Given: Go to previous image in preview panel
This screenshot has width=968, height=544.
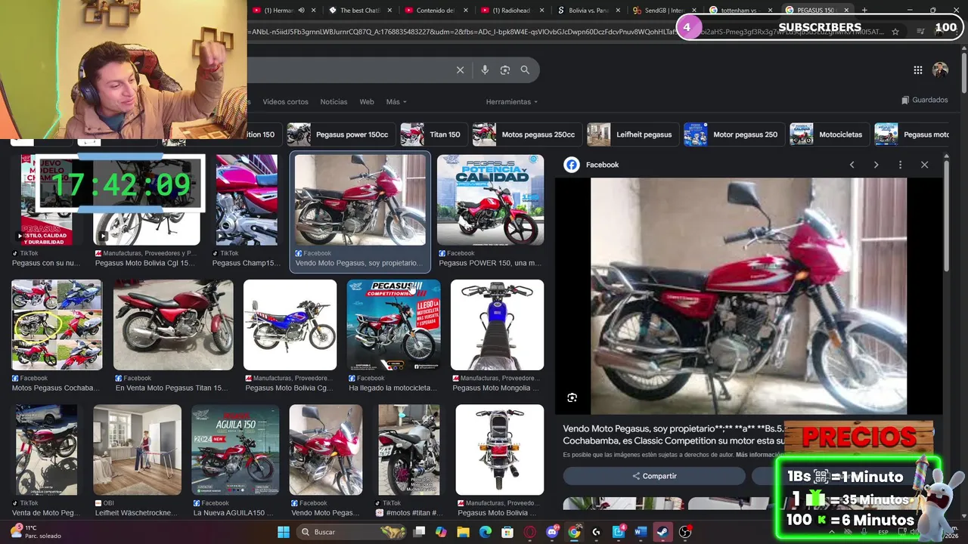Looking at the screenshot, I should pyautogui.click(x=852, y=165).
